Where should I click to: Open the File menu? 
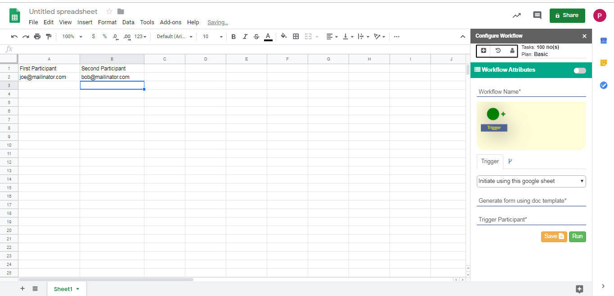coord(33,22)
